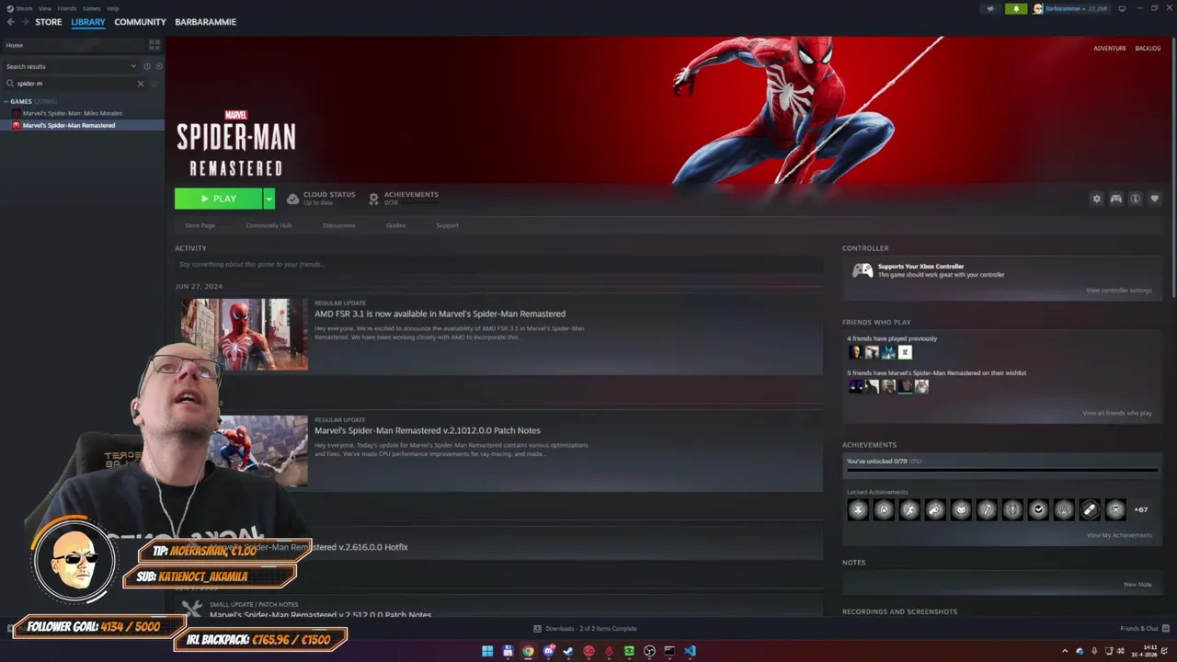
Task: Click the recent activity clock filter icon
Action: pyautogui.click(x=147, y=66)
